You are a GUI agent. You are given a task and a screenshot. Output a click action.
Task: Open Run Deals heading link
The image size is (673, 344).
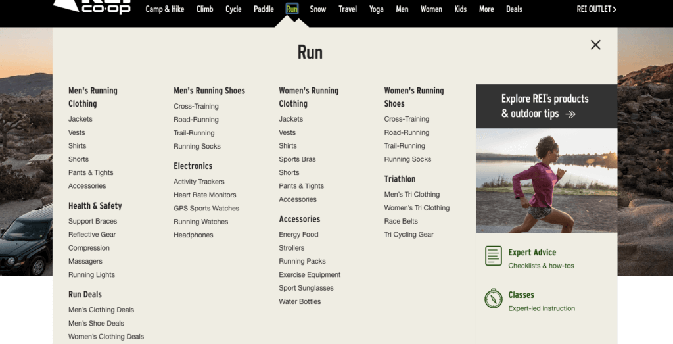[85, 295]
